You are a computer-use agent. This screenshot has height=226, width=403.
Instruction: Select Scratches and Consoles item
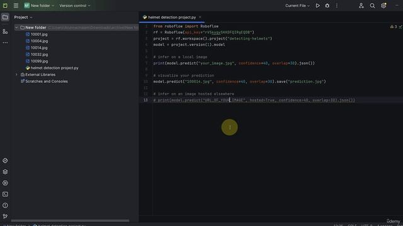pyautogui.click(x=44, y=81)
